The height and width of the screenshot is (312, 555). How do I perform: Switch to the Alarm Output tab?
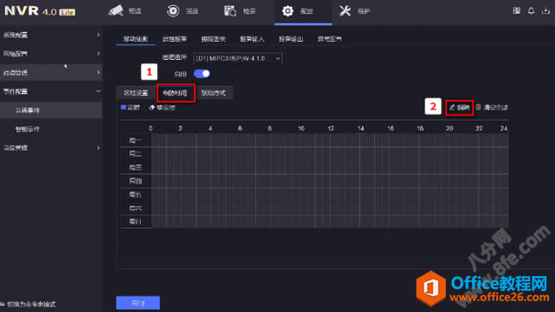(291, 39)
